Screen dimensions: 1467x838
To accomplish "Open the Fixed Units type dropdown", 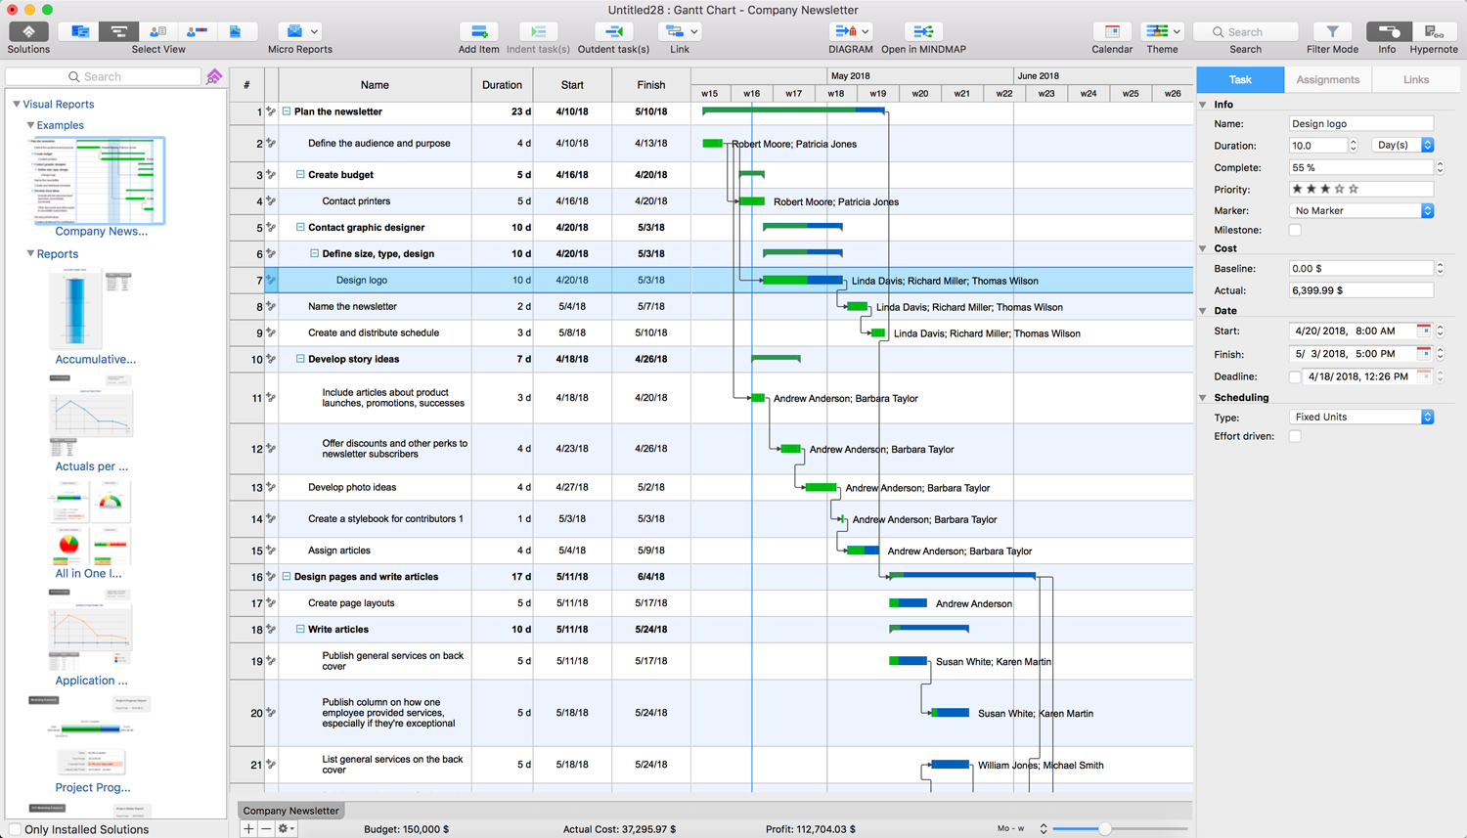I will coord(1361,417).
